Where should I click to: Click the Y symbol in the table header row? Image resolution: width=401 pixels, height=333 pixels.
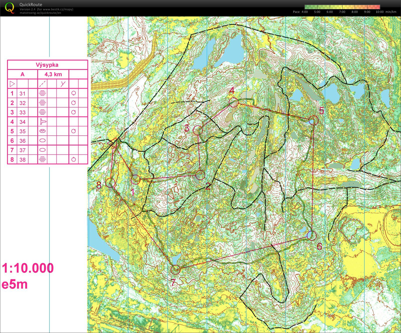(63, 83)
